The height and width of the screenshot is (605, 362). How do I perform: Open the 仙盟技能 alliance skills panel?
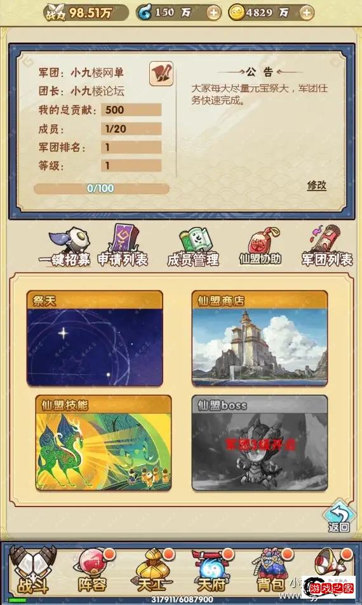click(104, 443)
